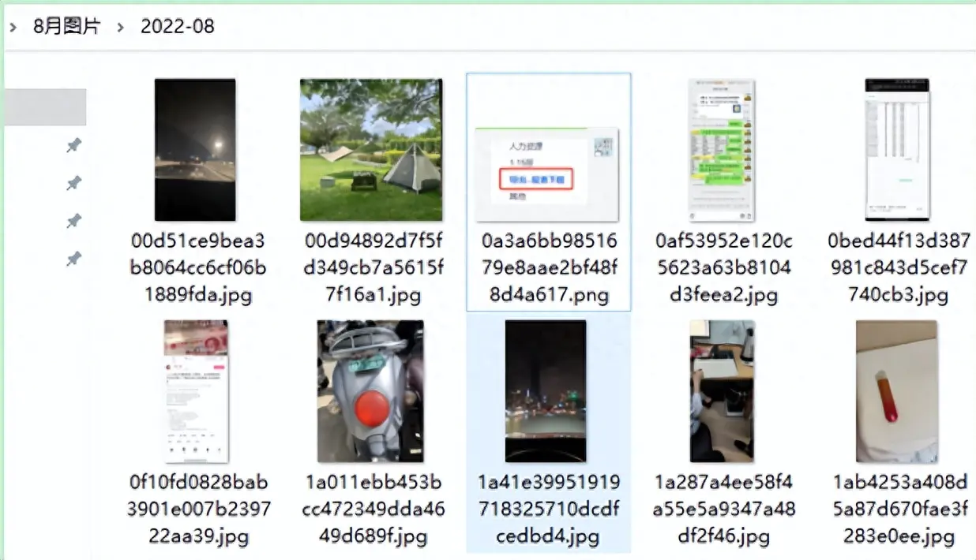Select the 0bed44f13d387 spreadsheet screenshot thumbnail
976x560 pixels.
click(x=897, y=150)
